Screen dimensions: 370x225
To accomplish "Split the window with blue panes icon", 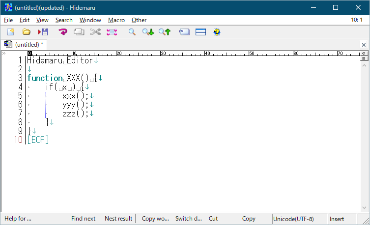I will coord(200,32).
